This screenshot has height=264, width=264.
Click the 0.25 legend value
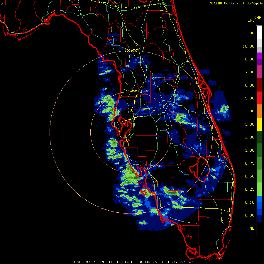pos(250,189)
